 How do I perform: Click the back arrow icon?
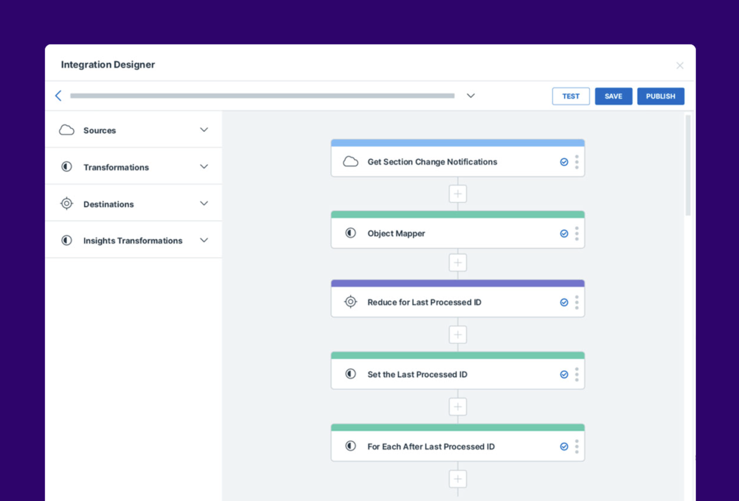pos(58,96)
